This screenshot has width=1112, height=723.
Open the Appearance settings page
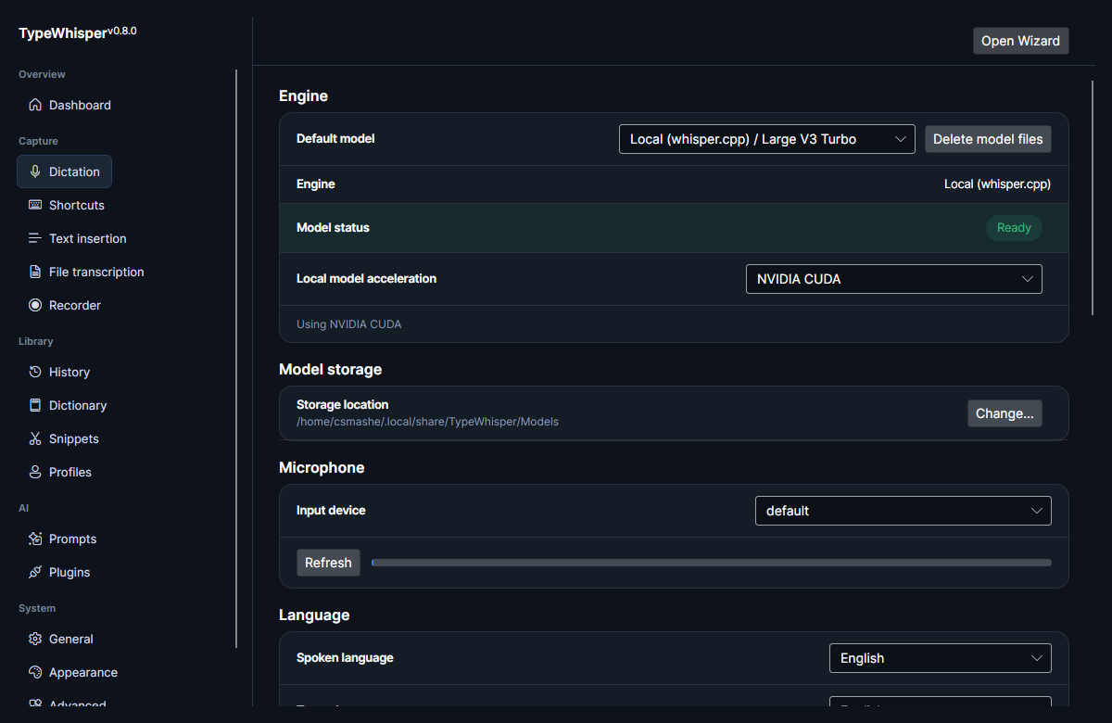point(72,672)
